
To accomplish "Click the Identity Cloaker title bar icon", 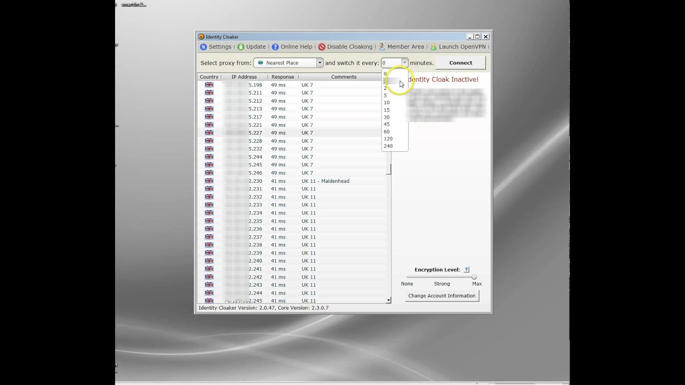I will point(201,37).
